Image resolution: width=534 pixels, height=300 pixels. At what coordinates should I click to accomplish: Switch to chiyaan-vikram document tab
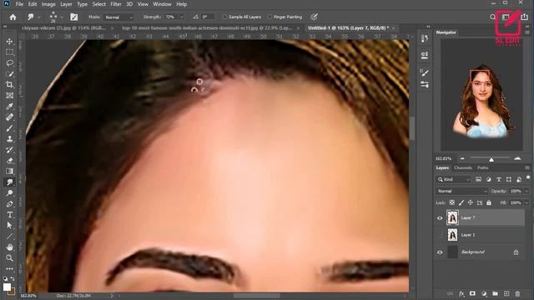point(64,28)
